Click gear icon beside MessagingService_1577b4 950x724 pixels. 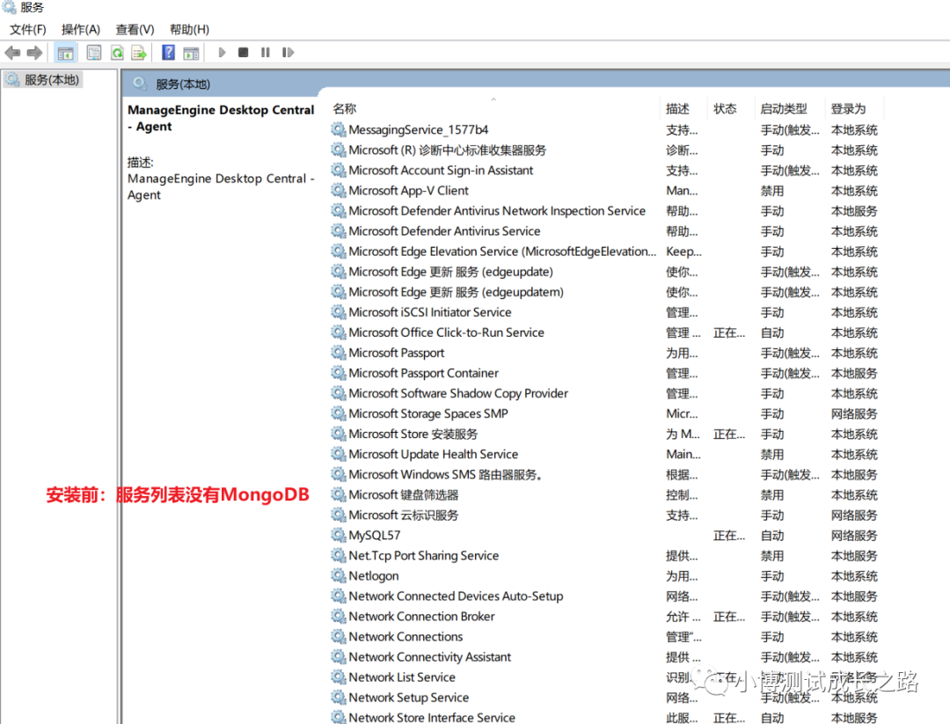point(338,129)
